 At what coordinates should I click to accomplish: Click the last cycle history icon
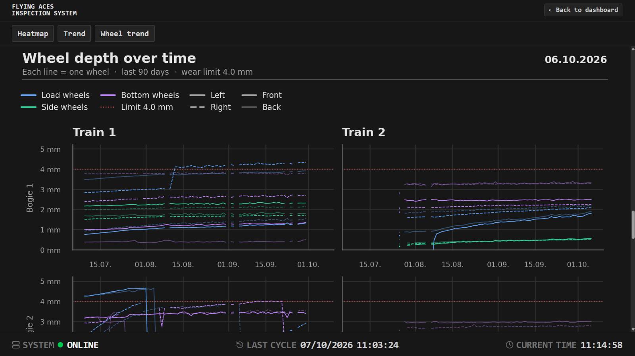240,345
